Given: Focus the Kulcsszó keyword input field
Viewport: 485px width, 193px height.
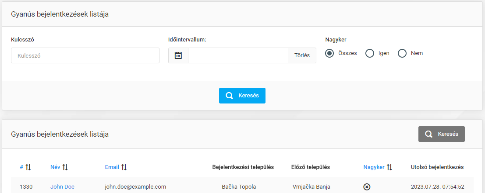Looking at the screenshot, I should [85, 55].
